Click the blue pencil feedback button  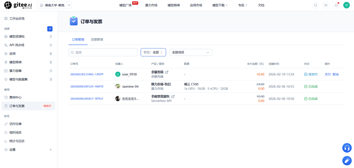(x=347, y=161)
